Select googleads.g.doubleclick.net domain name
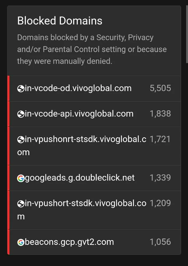Image resolution: width=188 pixels, height=266 pixels. click(x=80, y=178)
